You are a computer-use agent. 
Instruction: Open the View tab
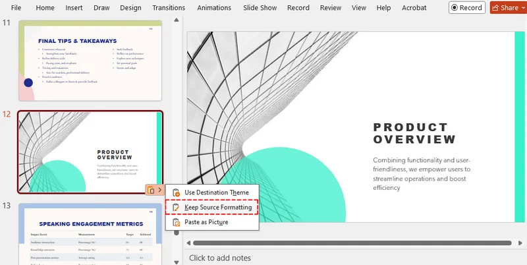click(359, 7)
